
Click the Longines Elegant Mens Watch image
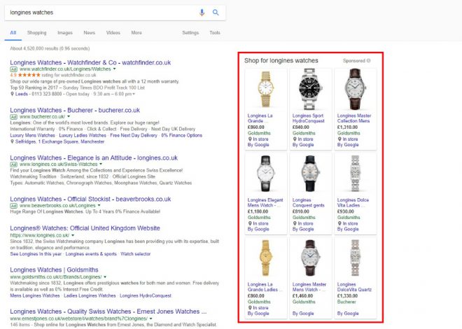click(266, 174)
